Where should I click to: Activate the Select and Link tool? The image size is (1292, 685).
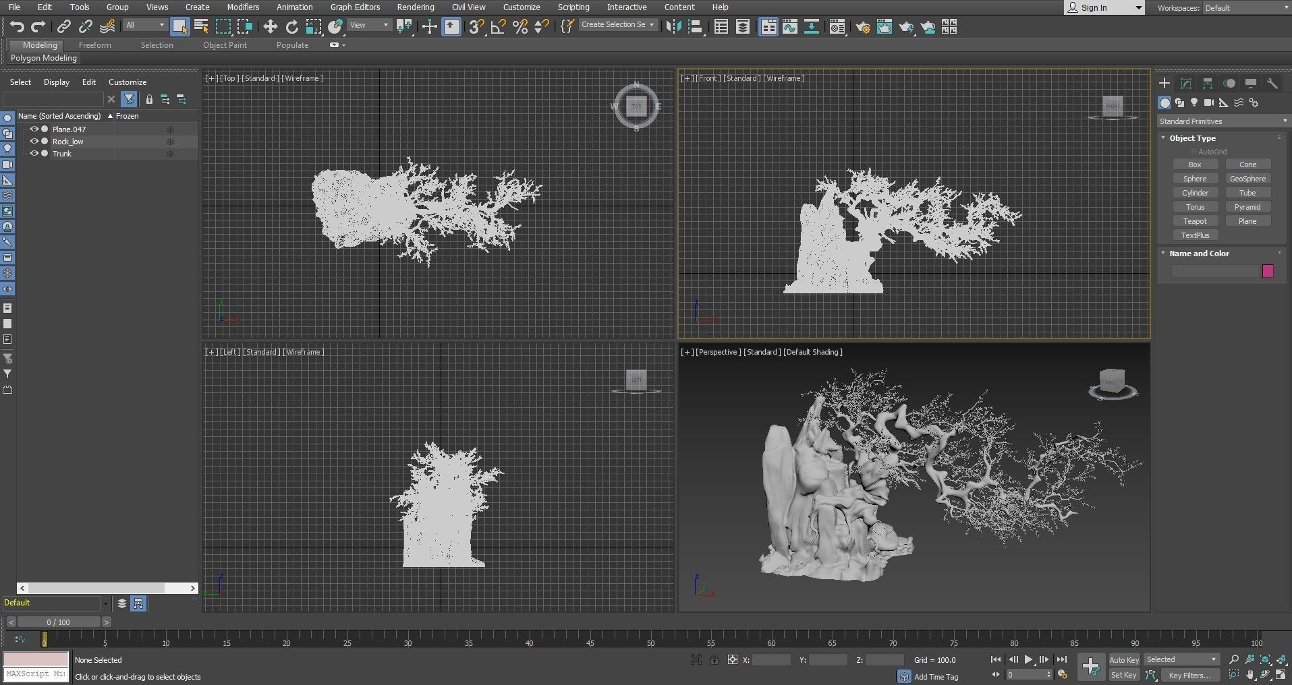(63, 26)
